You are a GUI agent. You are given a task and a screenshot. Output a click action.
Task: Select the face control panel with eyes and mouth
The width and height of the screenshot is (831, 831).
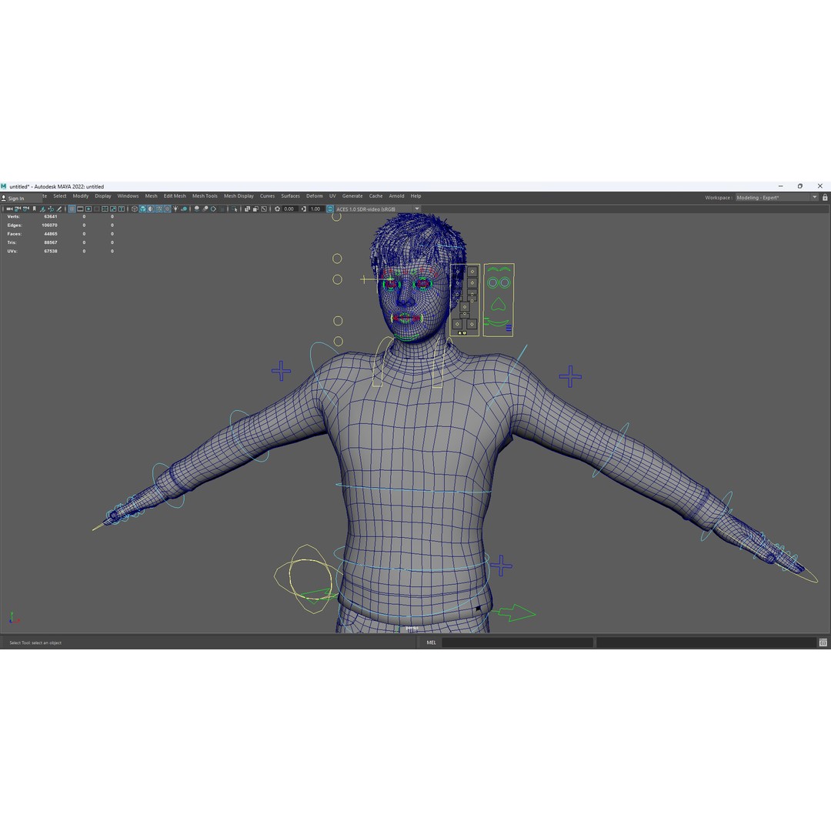pos(499,300)
